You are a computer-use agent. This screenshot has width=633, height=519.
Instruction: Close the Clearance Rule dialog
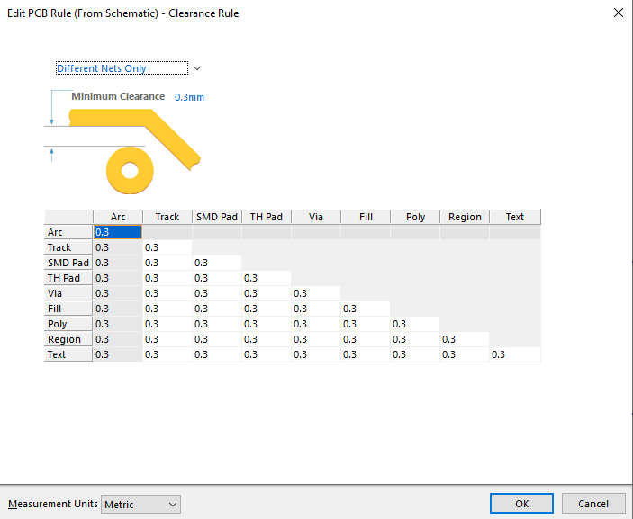coord(618,13)
